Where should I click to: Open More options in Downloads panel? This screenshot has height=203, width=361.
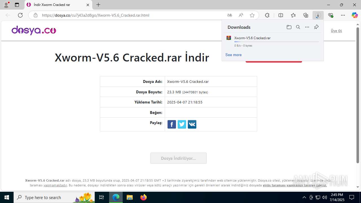tap(307, 27)
